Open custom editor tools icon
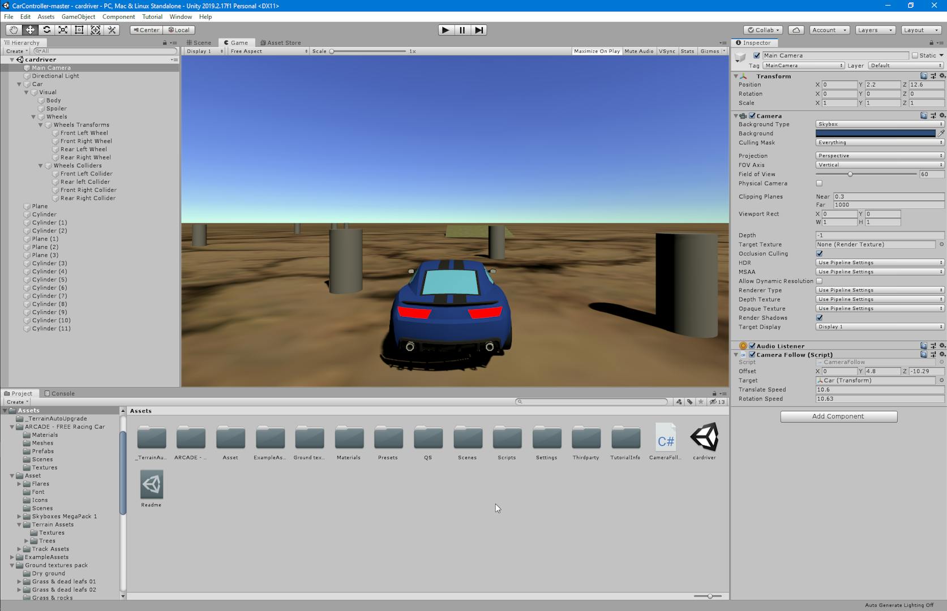The width and height of the screenshot is (947, 611). tap(112, 30)
